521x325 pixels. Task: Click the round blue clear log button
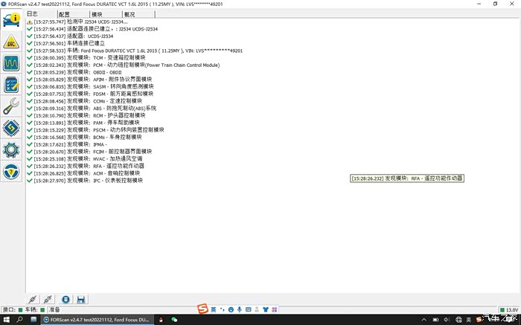point(65,299)
